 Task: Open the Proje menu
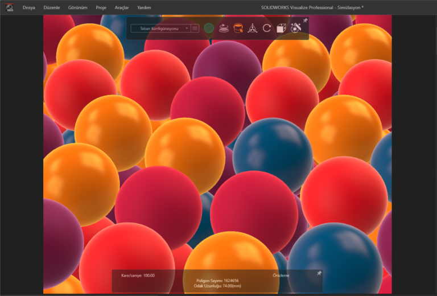pos(101,8)
